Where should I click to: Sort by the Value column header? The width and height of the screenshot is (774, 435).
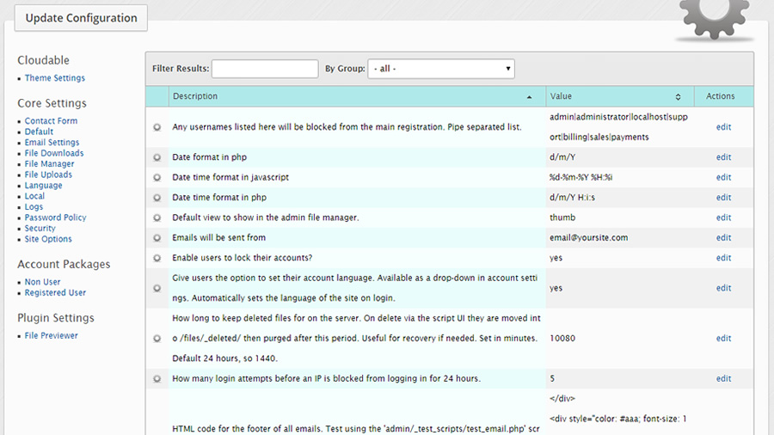point(616,96)
